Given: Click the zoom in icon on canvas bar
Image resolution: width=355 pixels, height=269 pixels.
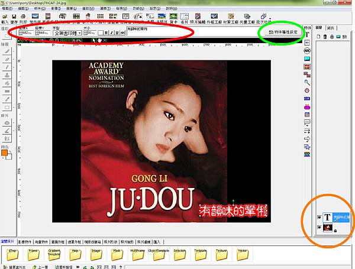Looking at the screenshot, I should tap(51, 40).
